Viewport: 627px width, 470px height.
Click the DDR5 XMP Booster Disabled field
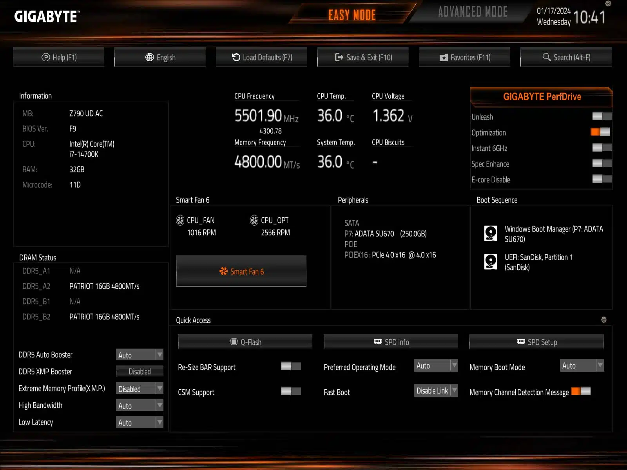point(140,372)
